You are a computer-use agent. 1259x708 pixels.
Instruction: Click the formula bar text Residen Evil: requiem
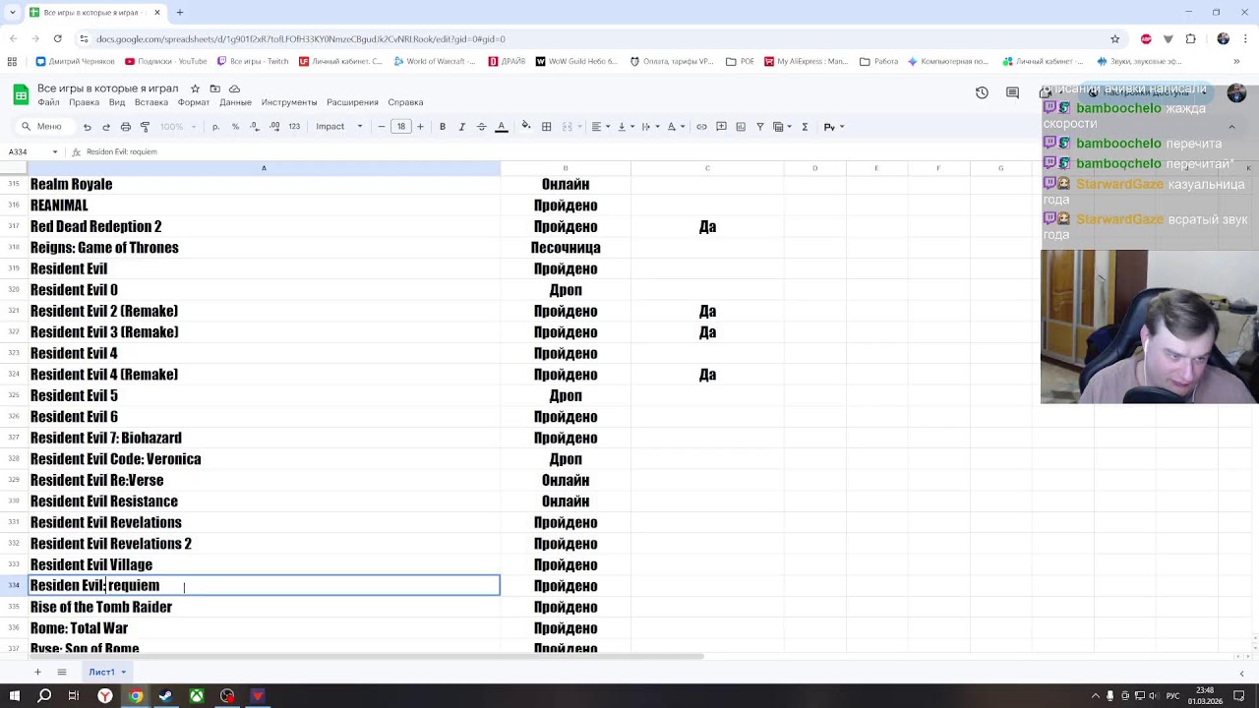click(x=122, y=152)
